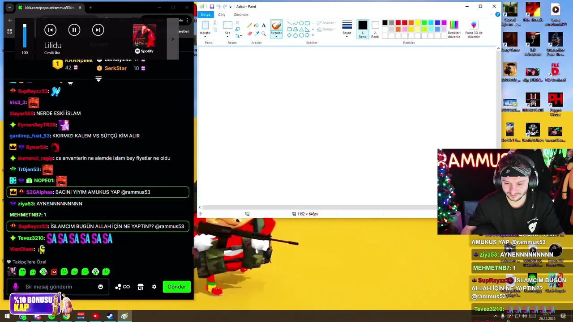
Task: Click the Windows Start button
Action: [x=7, y=316]
